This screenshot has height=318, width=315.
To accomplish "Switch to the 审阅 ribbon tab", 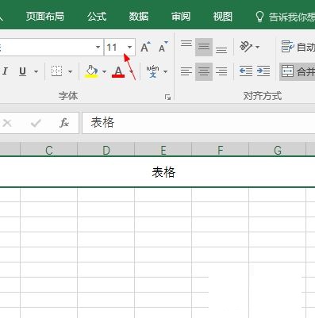I will tap(181, 17).
